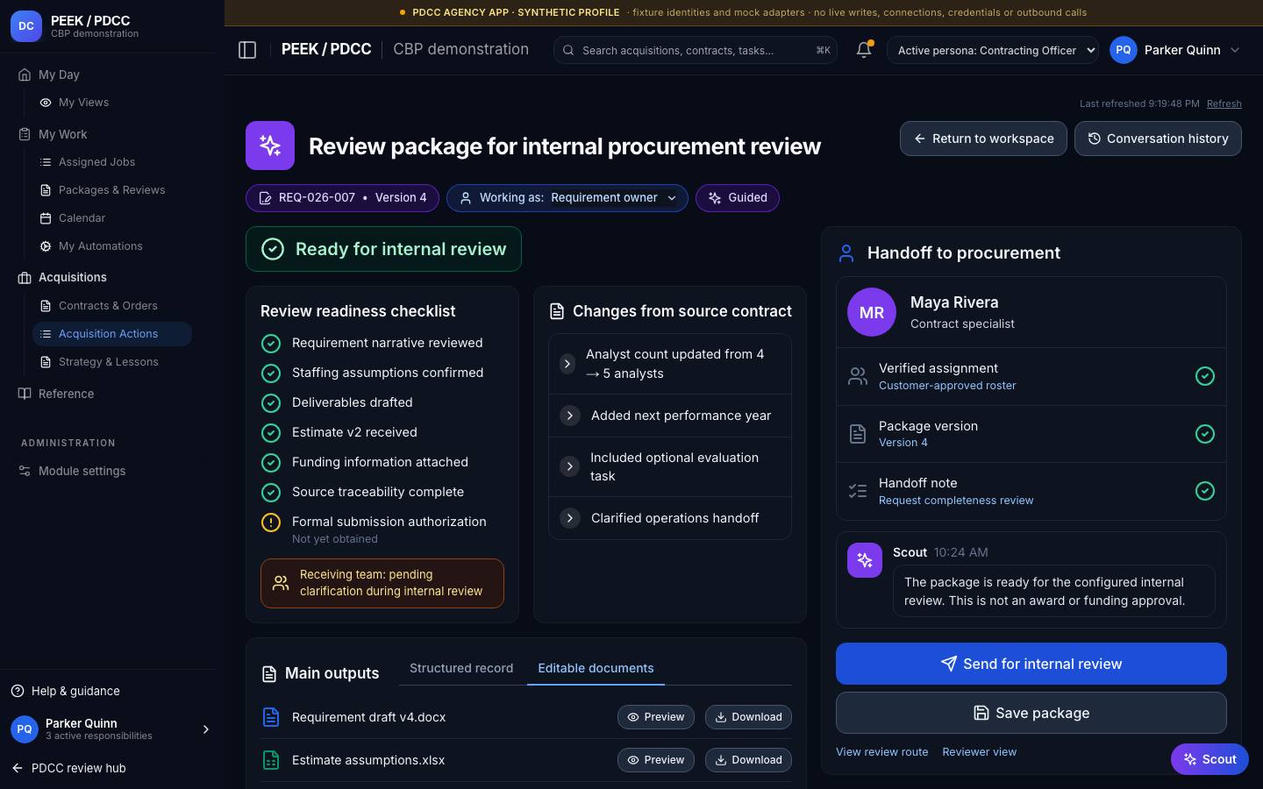Click the Handoff to procurement person icon
Viewport: 1263px width, 789px height.
point(846,253)
